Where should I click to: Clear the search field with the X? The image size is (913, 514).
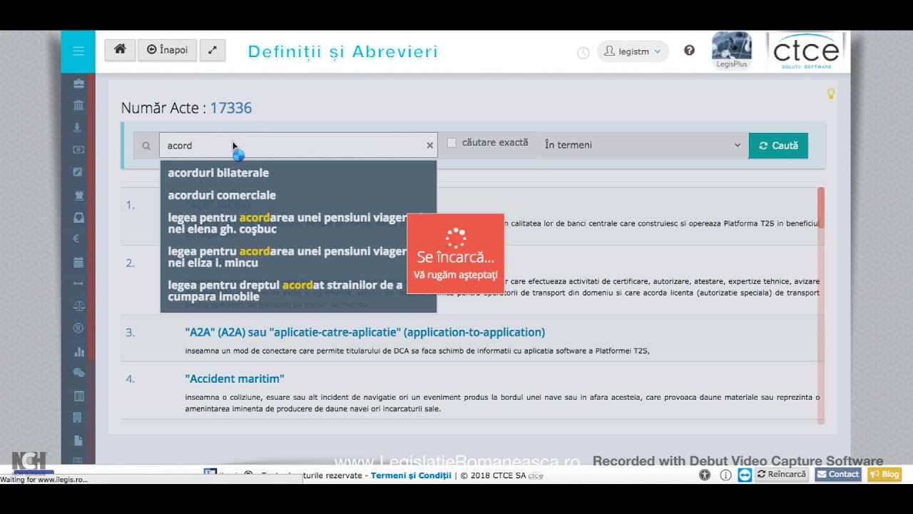tap(430, 146)
